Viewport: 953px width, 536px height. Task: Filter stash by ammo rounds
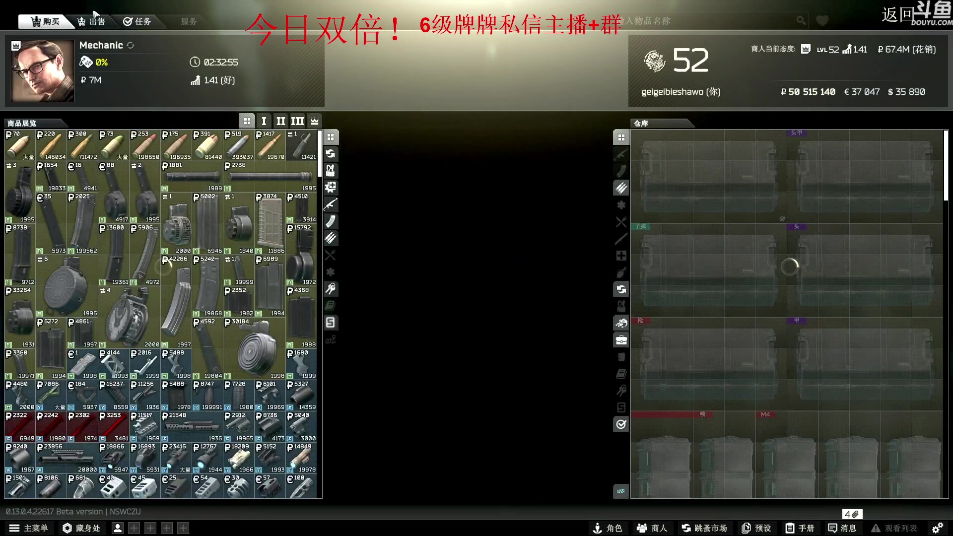pyautogui.click(x=621, y=188)
